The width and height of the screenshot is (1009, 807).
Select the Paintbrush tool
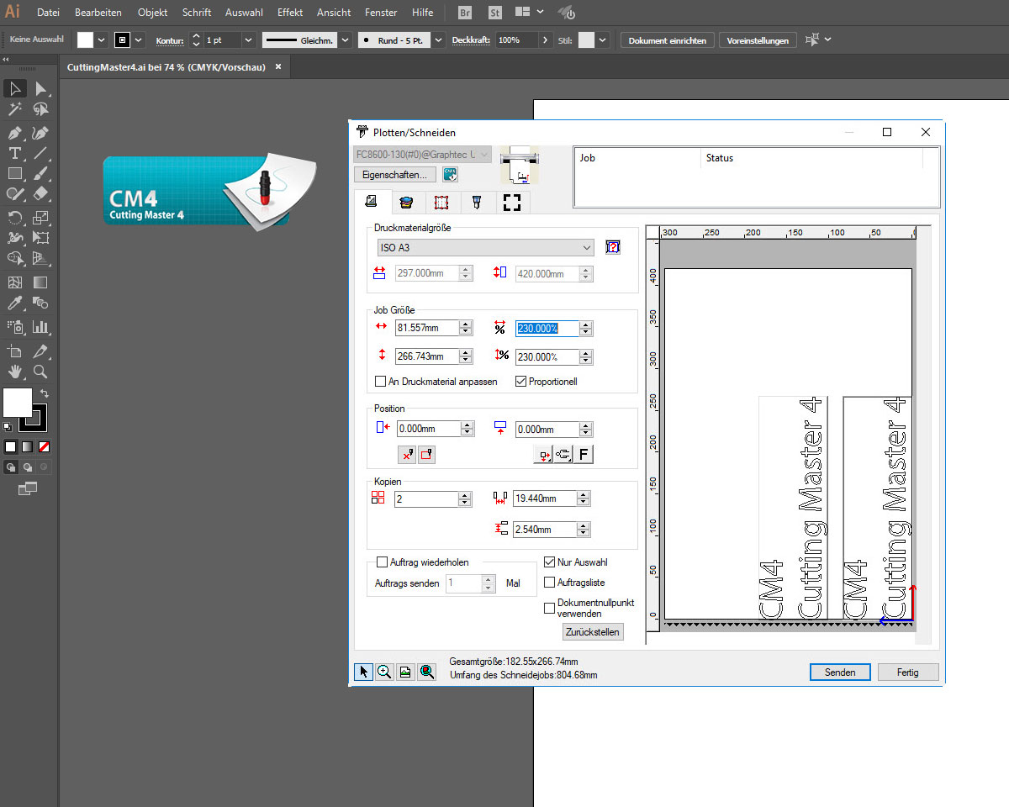[40, 173]
